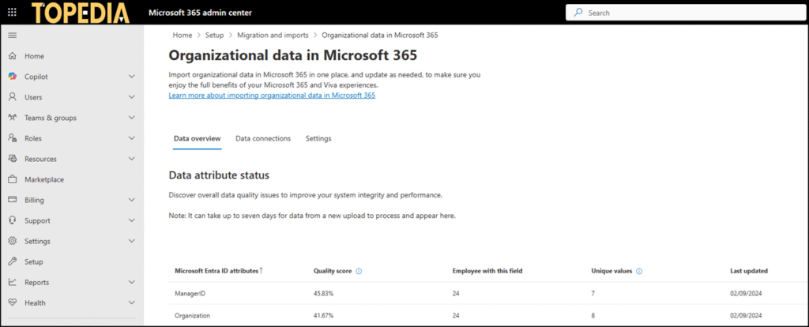The width and height of the screenshot is (809, 327).
Task: Sort by Microsoft Entra ID attributes column
Action: tap(216, 271)
